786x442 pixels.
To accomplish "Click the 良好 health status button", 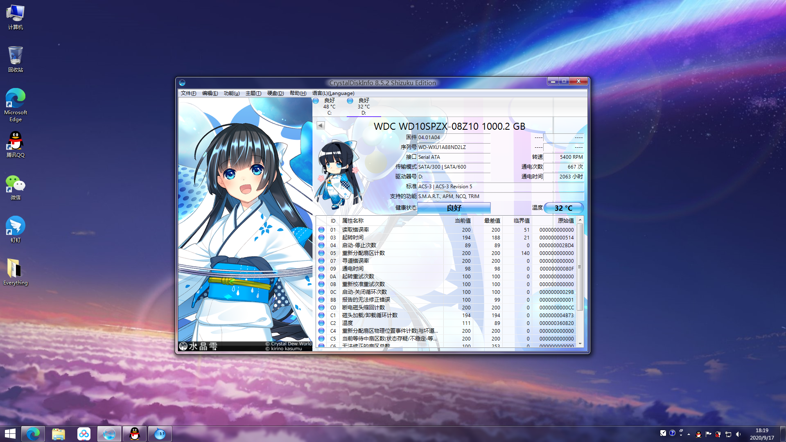I will tap(454, 208).
